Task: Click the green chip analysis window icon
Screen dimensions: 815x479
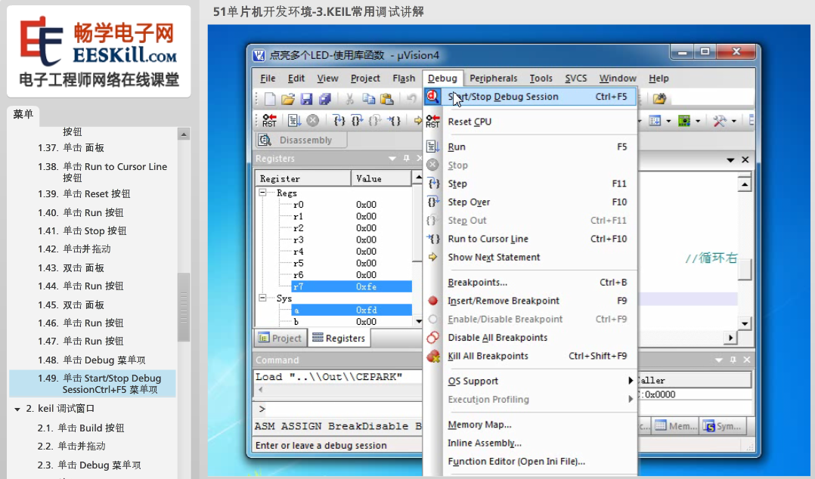Action: 684,121
